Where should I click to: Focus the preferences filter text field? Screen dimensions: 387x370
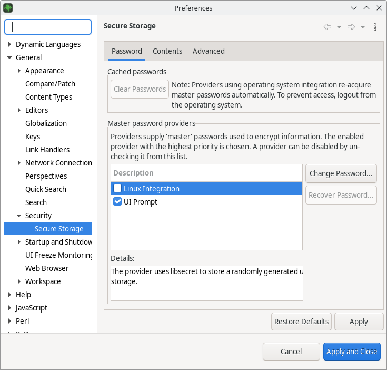(x=48, y=27)
